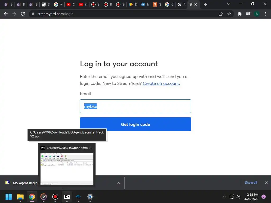The width and height of the screenshot is (271, 203).
Task: Switch to the YouTube (7 tab
Action: pyautogui.click(x=83, y=4)
